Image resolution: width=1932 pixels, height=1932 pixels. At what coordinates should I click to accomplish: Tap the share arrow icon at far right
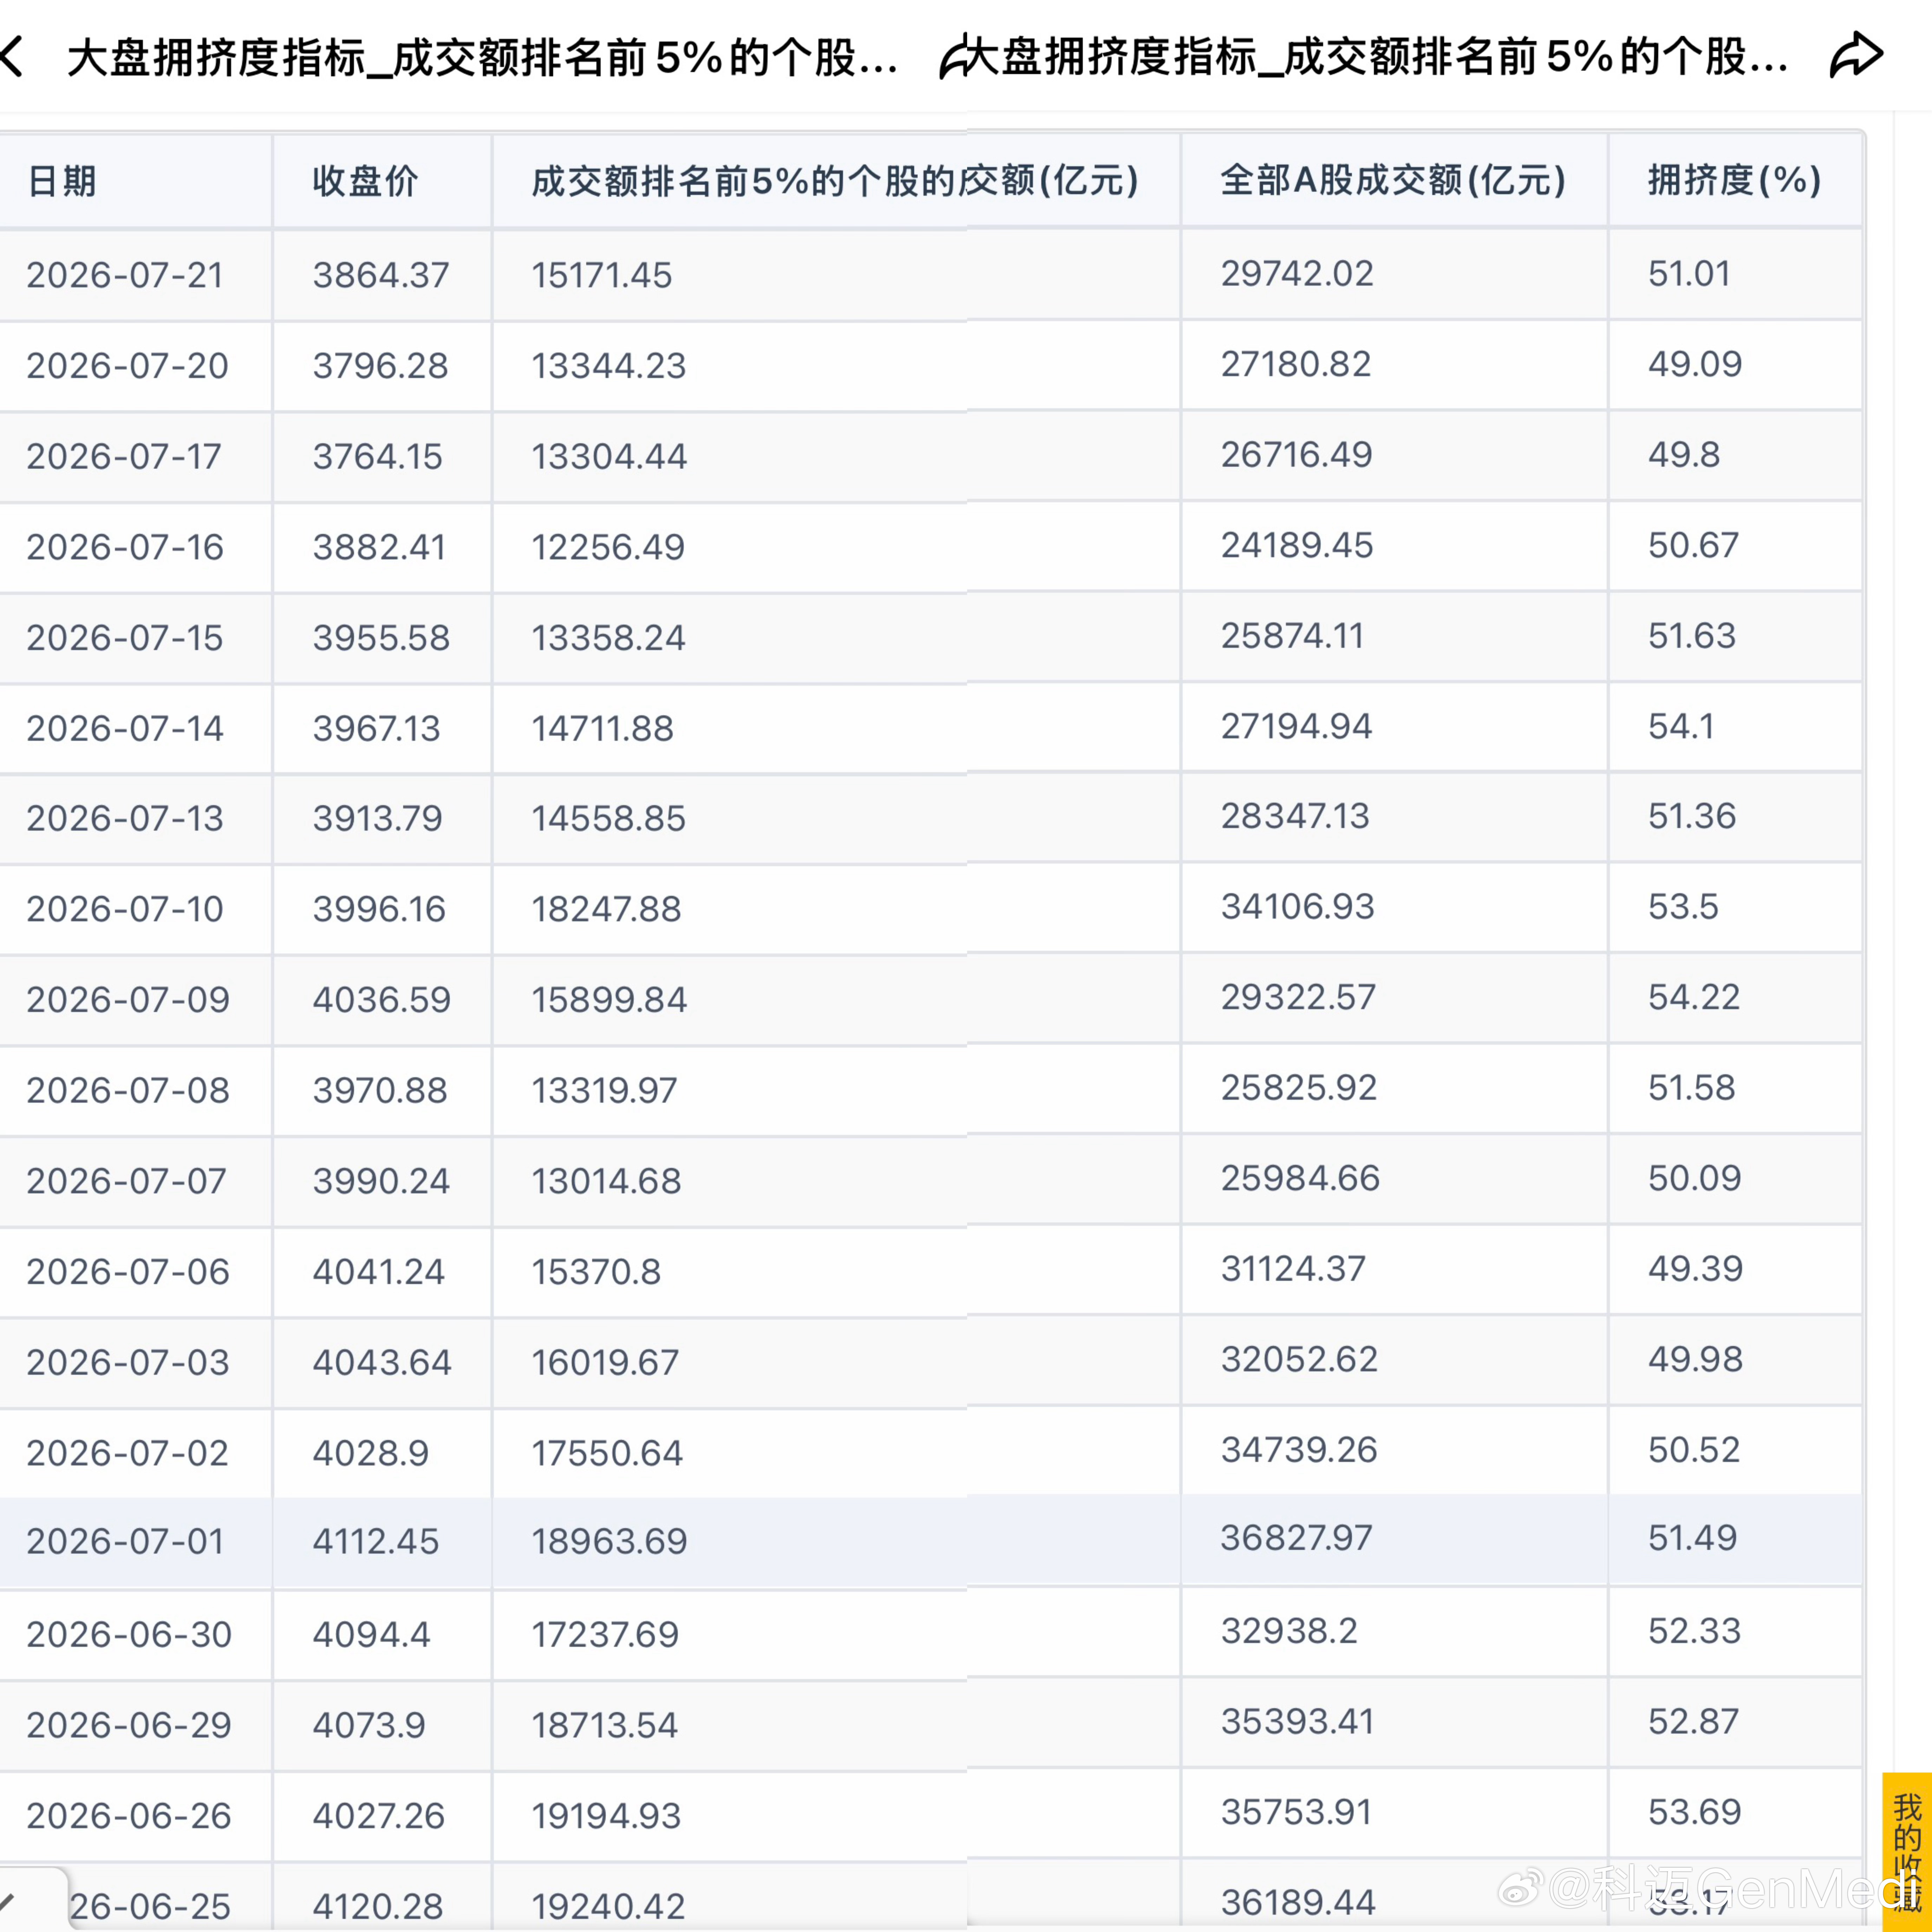[x=1856, y=55]
